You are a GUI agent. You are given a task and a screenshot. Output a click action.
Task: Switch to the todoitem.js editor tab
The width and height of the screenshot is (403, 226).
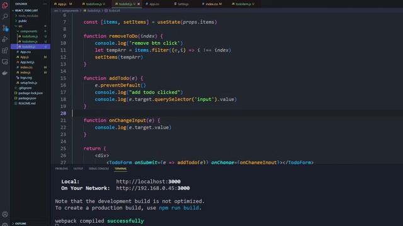pyautogui.click(x=243, y=4)
